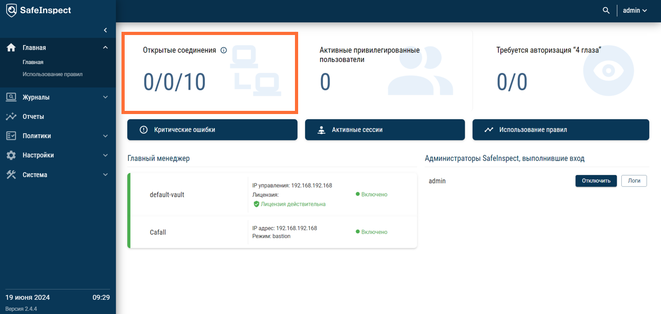Click the info icon by Открытые соединения

pos(223,50)
